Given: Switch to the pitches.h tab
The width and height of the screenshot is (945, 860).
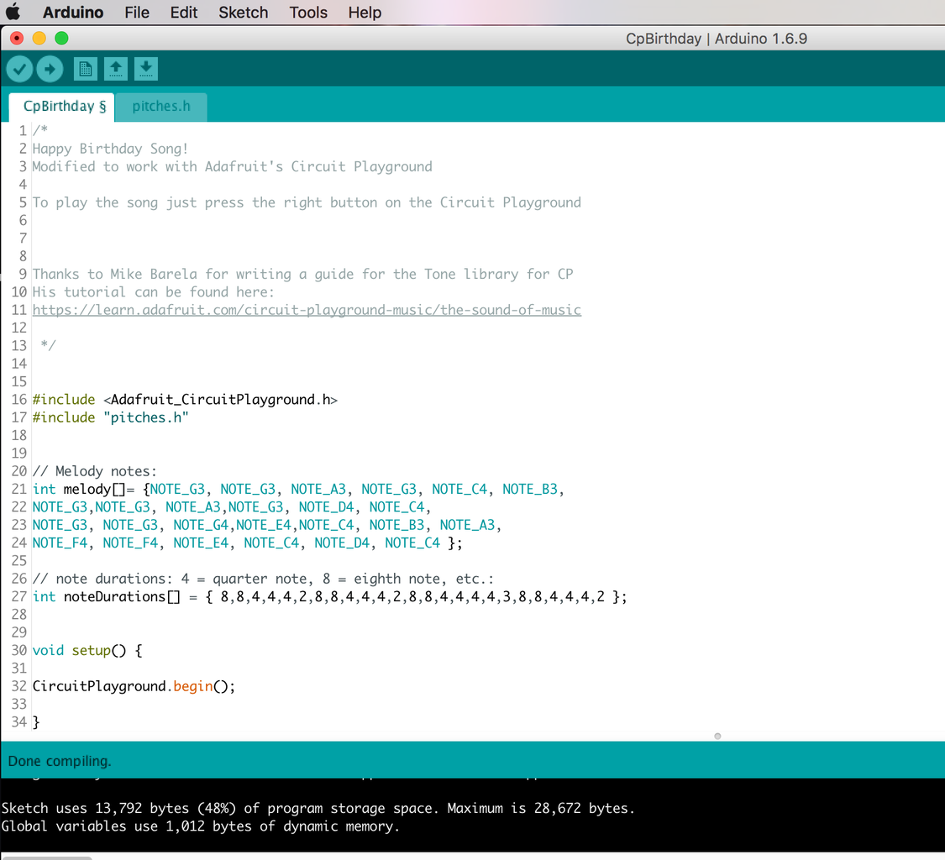Looking at the screenshot, I should (x=161, y=107).
